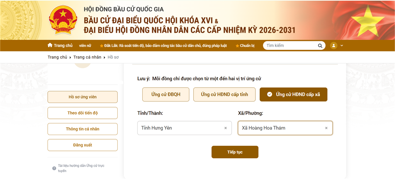Viewport: 395px width, 179px height.
Task: Select the Ứng cử ĐBQH option
Action: point(165,94)
